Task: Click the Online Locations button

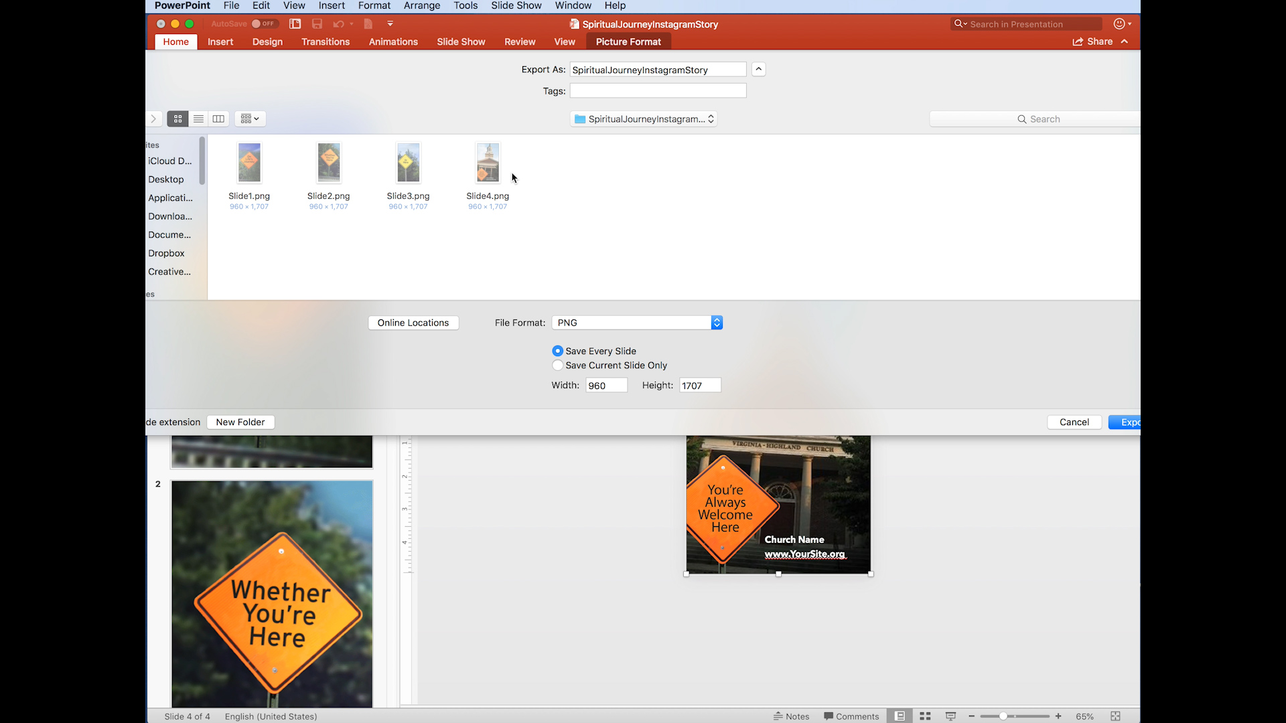Action: coord(413,323)
